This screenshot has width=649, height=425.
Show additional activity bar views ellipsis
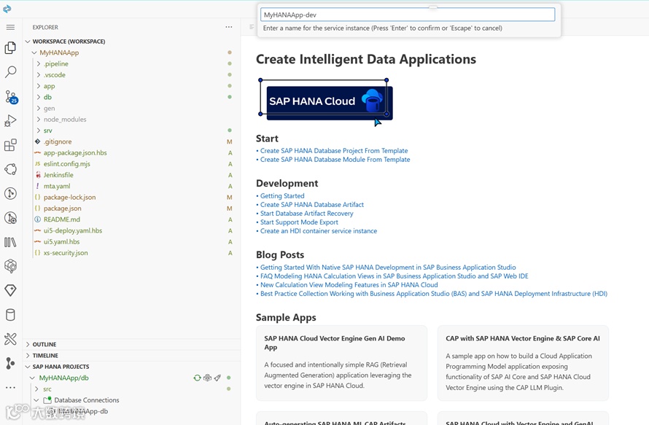pyautogui.click(x=10, y=387)
